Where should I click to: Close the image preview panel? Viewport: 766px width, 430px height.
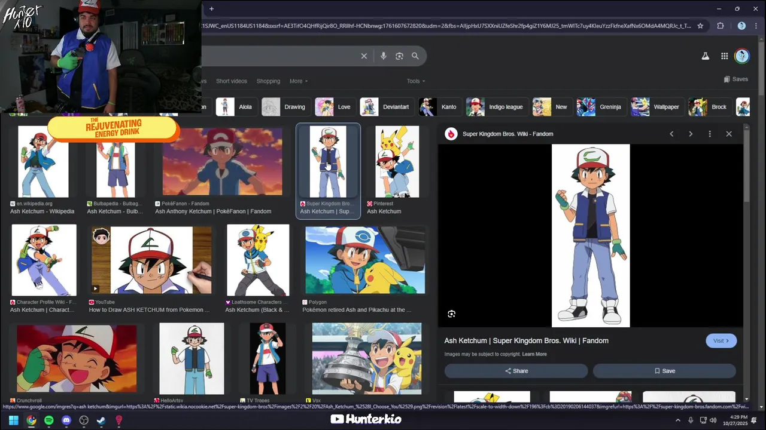point(729,134)
